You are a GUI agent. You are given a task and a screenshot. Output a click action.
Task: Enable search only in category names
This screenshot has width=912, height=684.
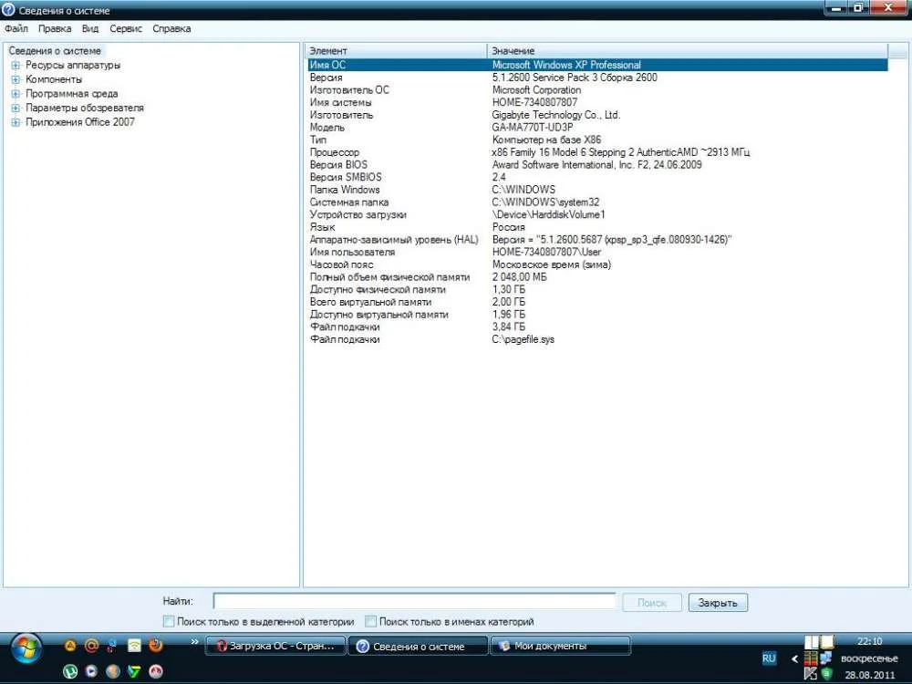coord(370,621)
